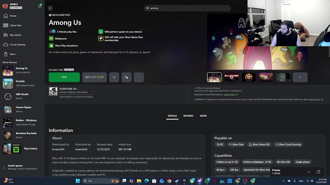
Task: Select first Among Us screenshot thumbnail
Action: click(x=214, y=77)
